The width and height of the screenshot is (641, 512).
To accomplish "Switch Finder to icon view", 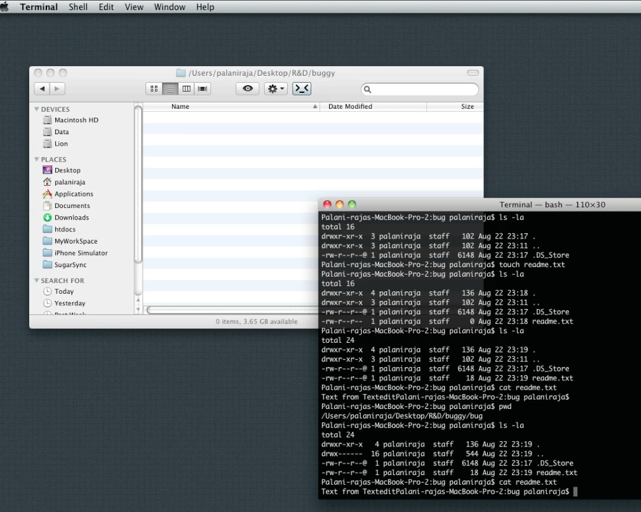I will (154, 88).
